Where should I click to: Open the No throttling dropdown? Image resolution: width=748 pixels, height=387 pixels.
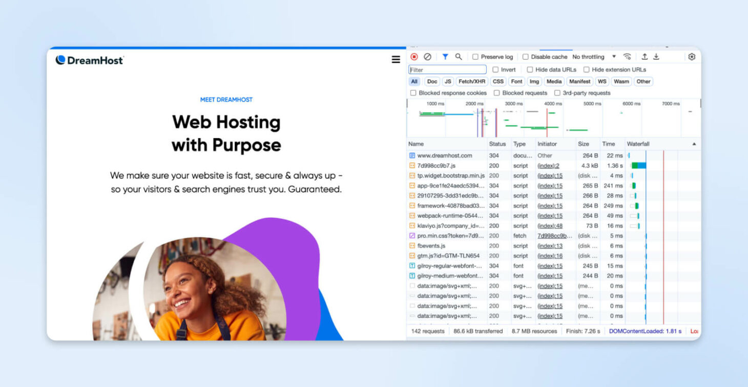pyautogui.click(x=594, y=57)
